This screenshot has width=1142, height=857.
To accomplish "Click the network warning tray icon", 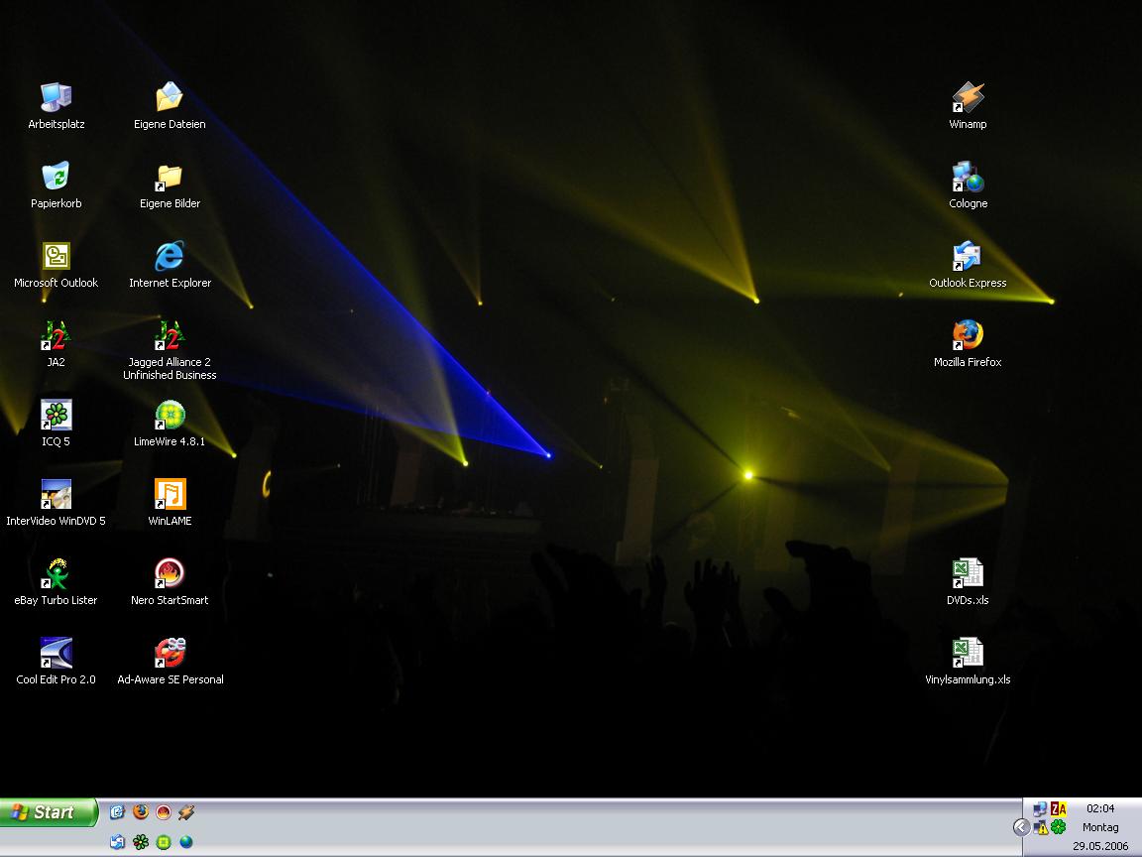I will [x=1040, y=827].
